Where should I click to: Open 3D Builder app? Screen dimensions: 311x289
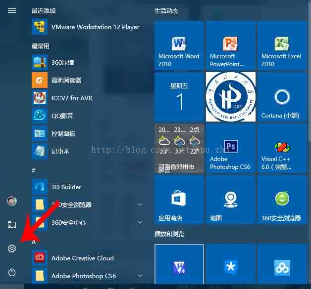87,187
